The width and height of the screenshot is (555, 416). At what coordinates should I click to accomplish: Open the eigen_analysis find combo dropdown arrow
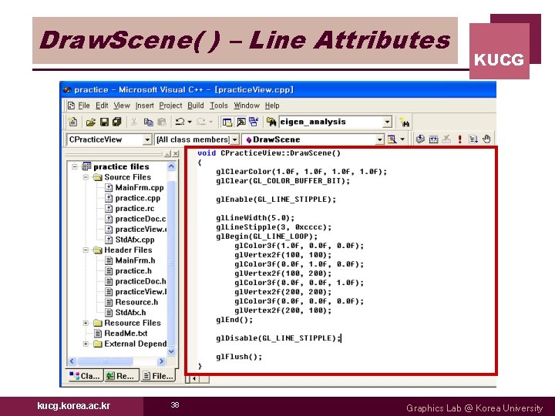pyautogui.click(x=388, y=122)
